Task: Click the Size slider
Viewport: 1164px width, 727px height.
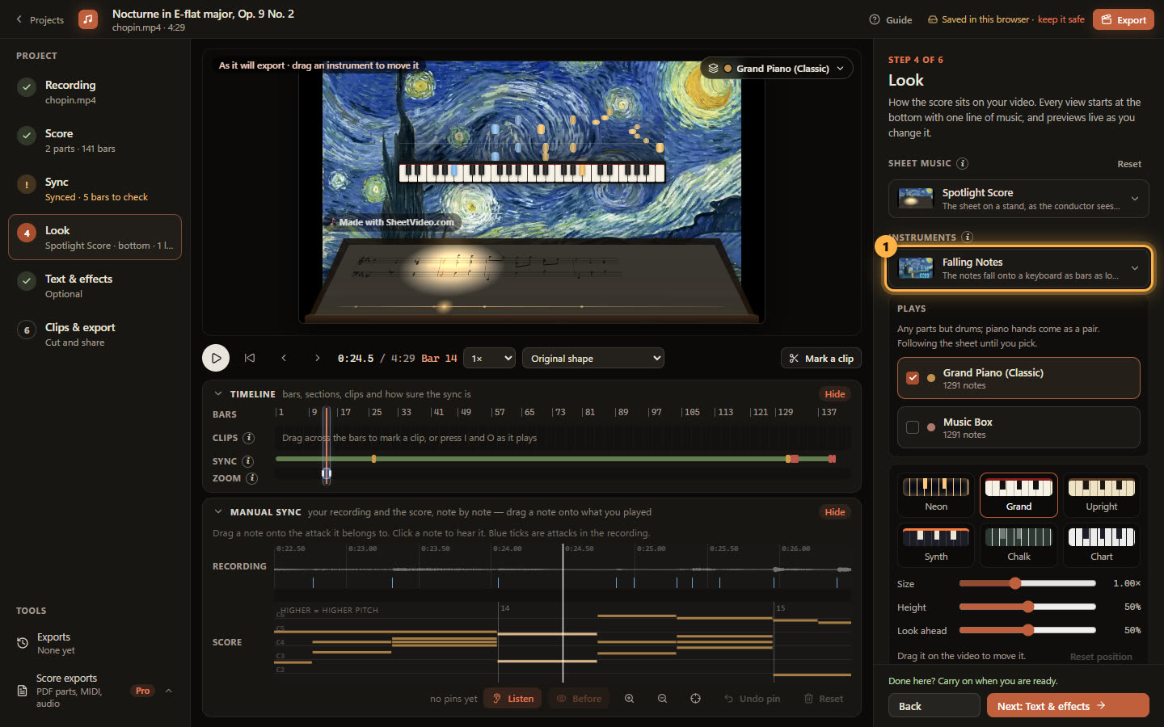Action: [1027, 583]
